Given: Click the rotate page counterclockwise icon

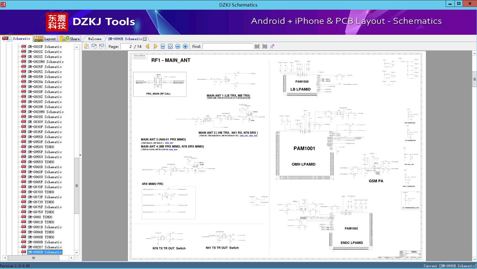Looking at the screenshot, I should pos(94,46).
